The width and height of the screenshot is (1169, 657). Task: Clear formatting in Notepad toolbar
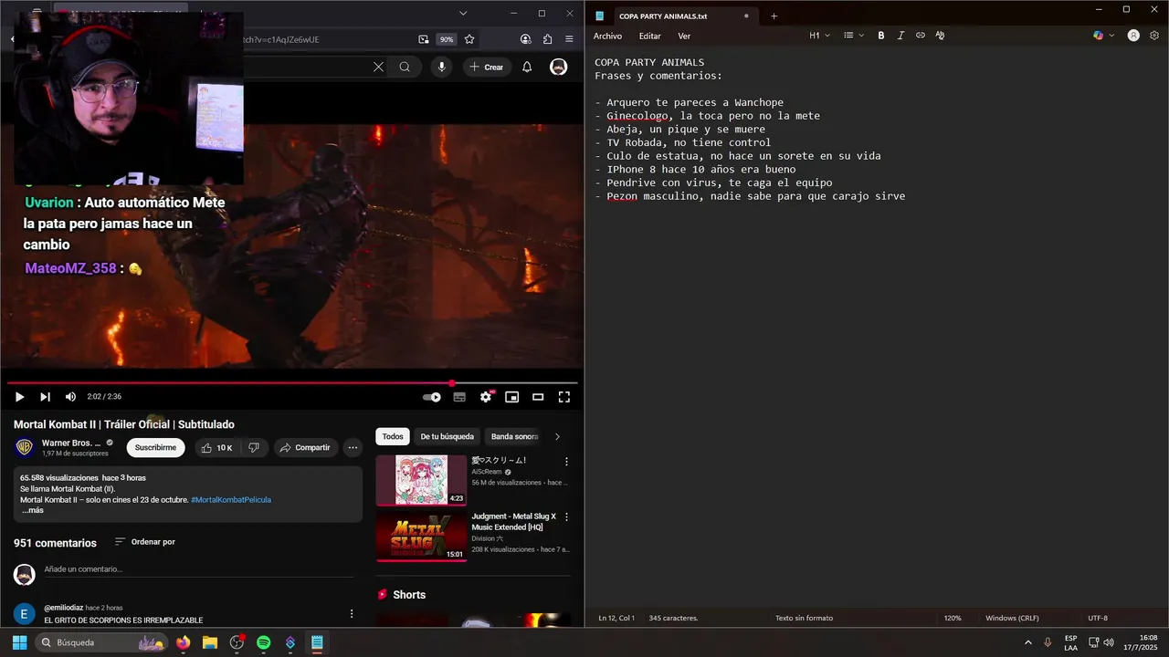[940, 36]
